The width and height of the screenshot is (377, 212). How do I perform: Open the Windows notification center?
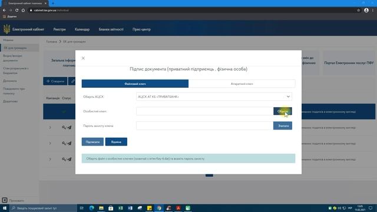click(371, 208)
